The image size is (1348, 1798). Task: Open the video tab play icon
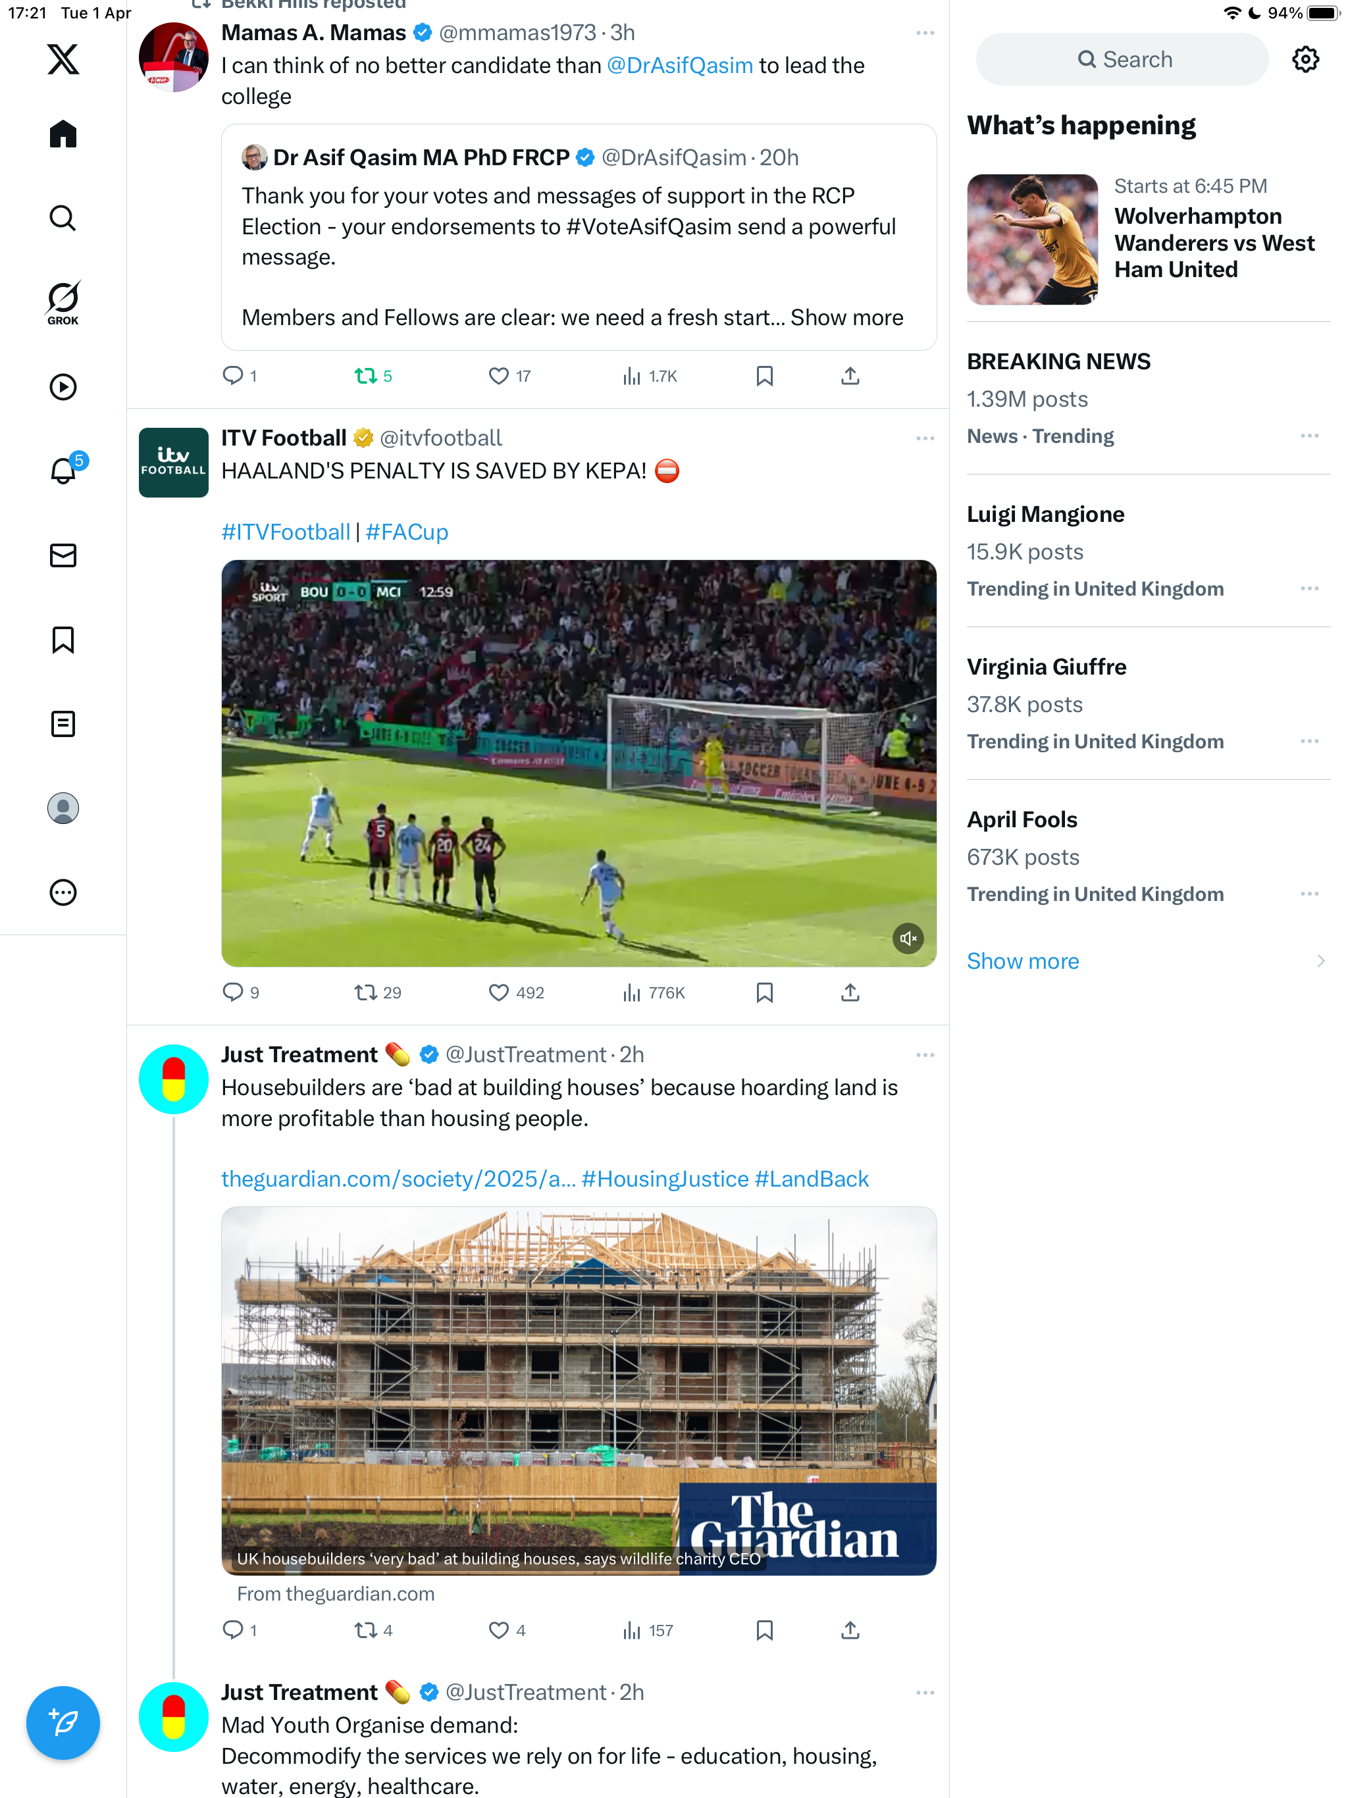pyautogui.click(x=63, y=386)
